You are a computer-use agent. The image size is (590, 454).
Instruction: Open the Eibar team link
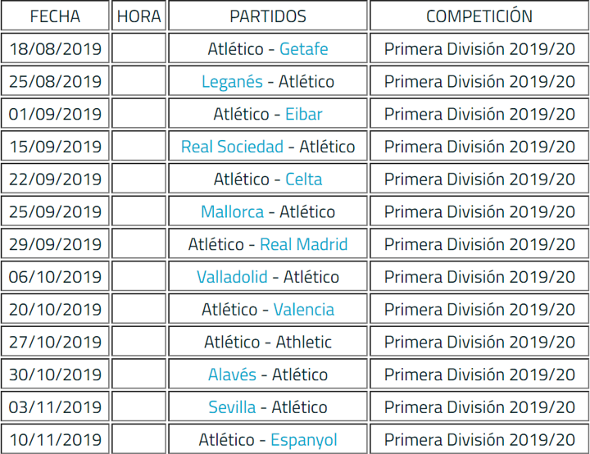pyautogui.click(x=304, y=114)
